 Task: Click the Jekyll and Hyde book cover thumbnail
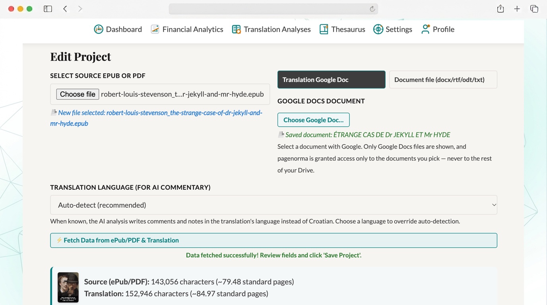(68, 288)
